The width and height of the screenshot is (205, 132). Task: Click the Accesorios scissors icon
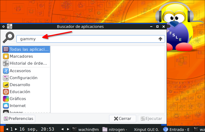(x=6, y=71)
